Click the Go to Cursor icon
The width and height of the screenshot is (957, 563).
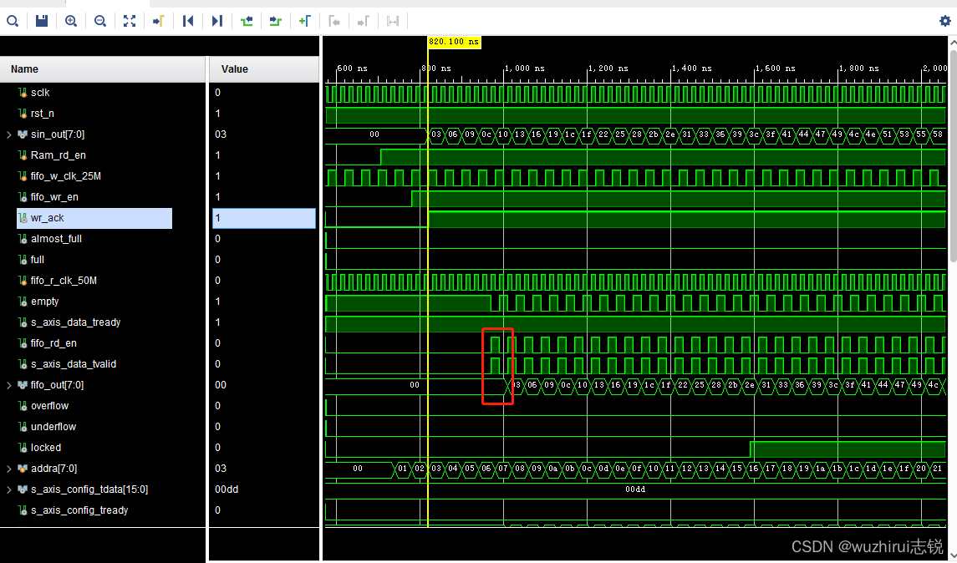click(159, 22)
